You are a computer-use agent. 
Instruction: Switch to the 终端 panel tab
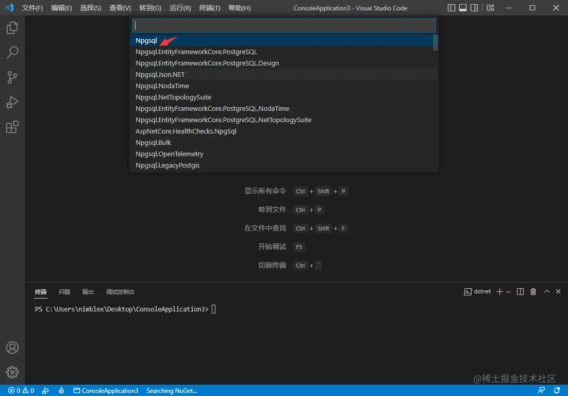pyautogui.click(x=41, y=292)
